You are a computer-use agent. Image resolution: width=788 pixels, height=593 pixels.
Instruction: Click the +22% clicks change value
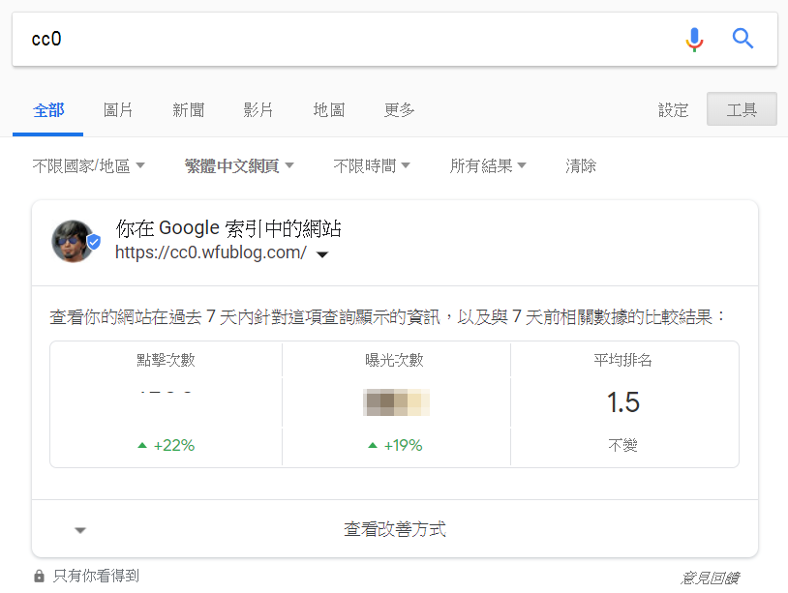pos(173,445)
